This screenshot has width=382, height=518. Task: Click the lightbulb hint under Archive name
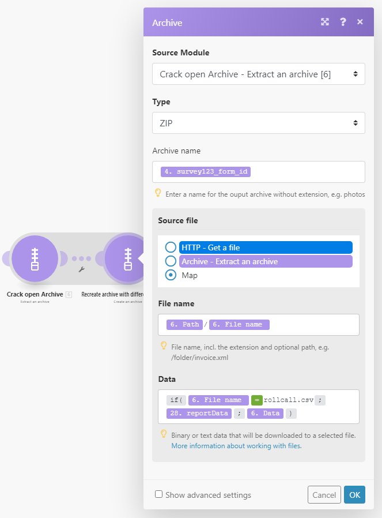click(158, 193)
